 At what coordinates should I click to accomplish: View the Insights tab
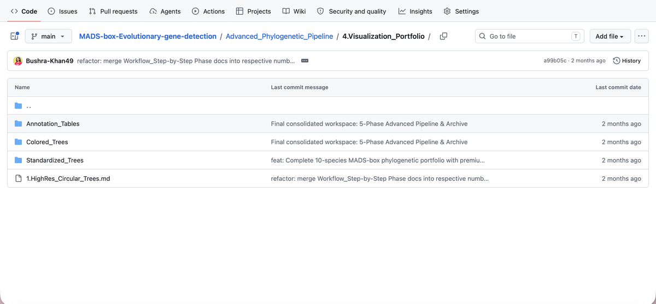(415, 11)
